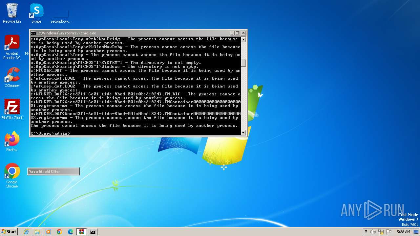Minimize the cmd.exe window

pyautogui.click(x=232, y=33)
